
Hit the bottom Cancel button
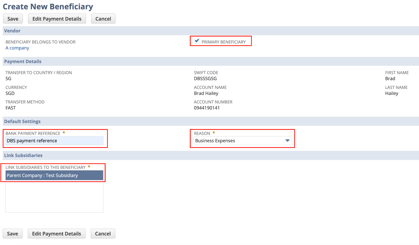click(x=103, y=234)
